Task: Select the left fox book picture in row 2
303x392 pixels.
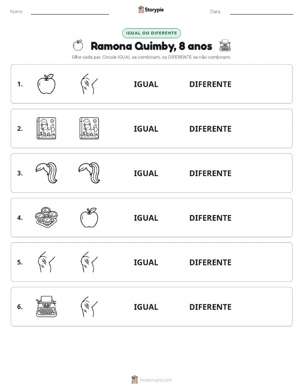Action: [46, 129]
